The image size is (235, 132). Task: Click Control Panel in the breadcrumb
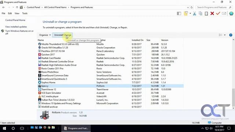coord(33,7)
